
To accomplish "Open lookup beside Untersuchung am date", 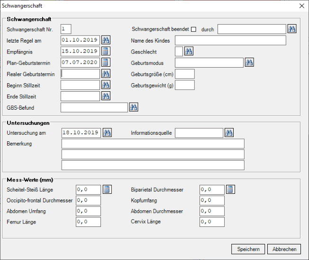I will pyautogui.click(x=107, y=133).
